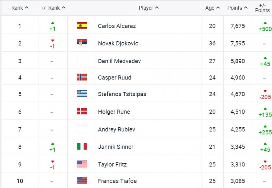The image size is (272, 188).
Task: Click Tsitsipas -205 points change indicator
Action: click(x=265, y=95)
